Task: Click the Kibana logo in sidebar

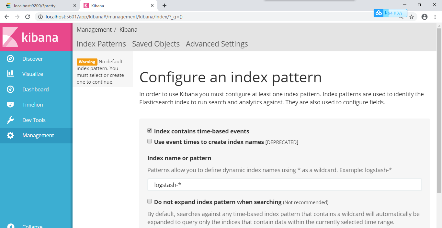Action: tap(31, 37)
